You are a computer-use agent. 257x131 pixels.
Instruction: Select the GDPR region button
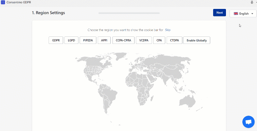tap(56, 40)
